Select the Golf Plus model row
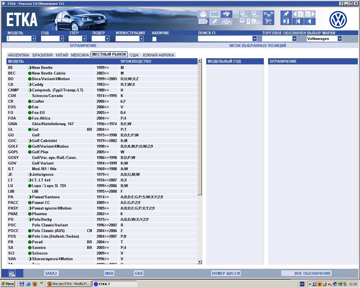This screenshot has width=360, height=288. pyautogui.click(x=102, y=152)
